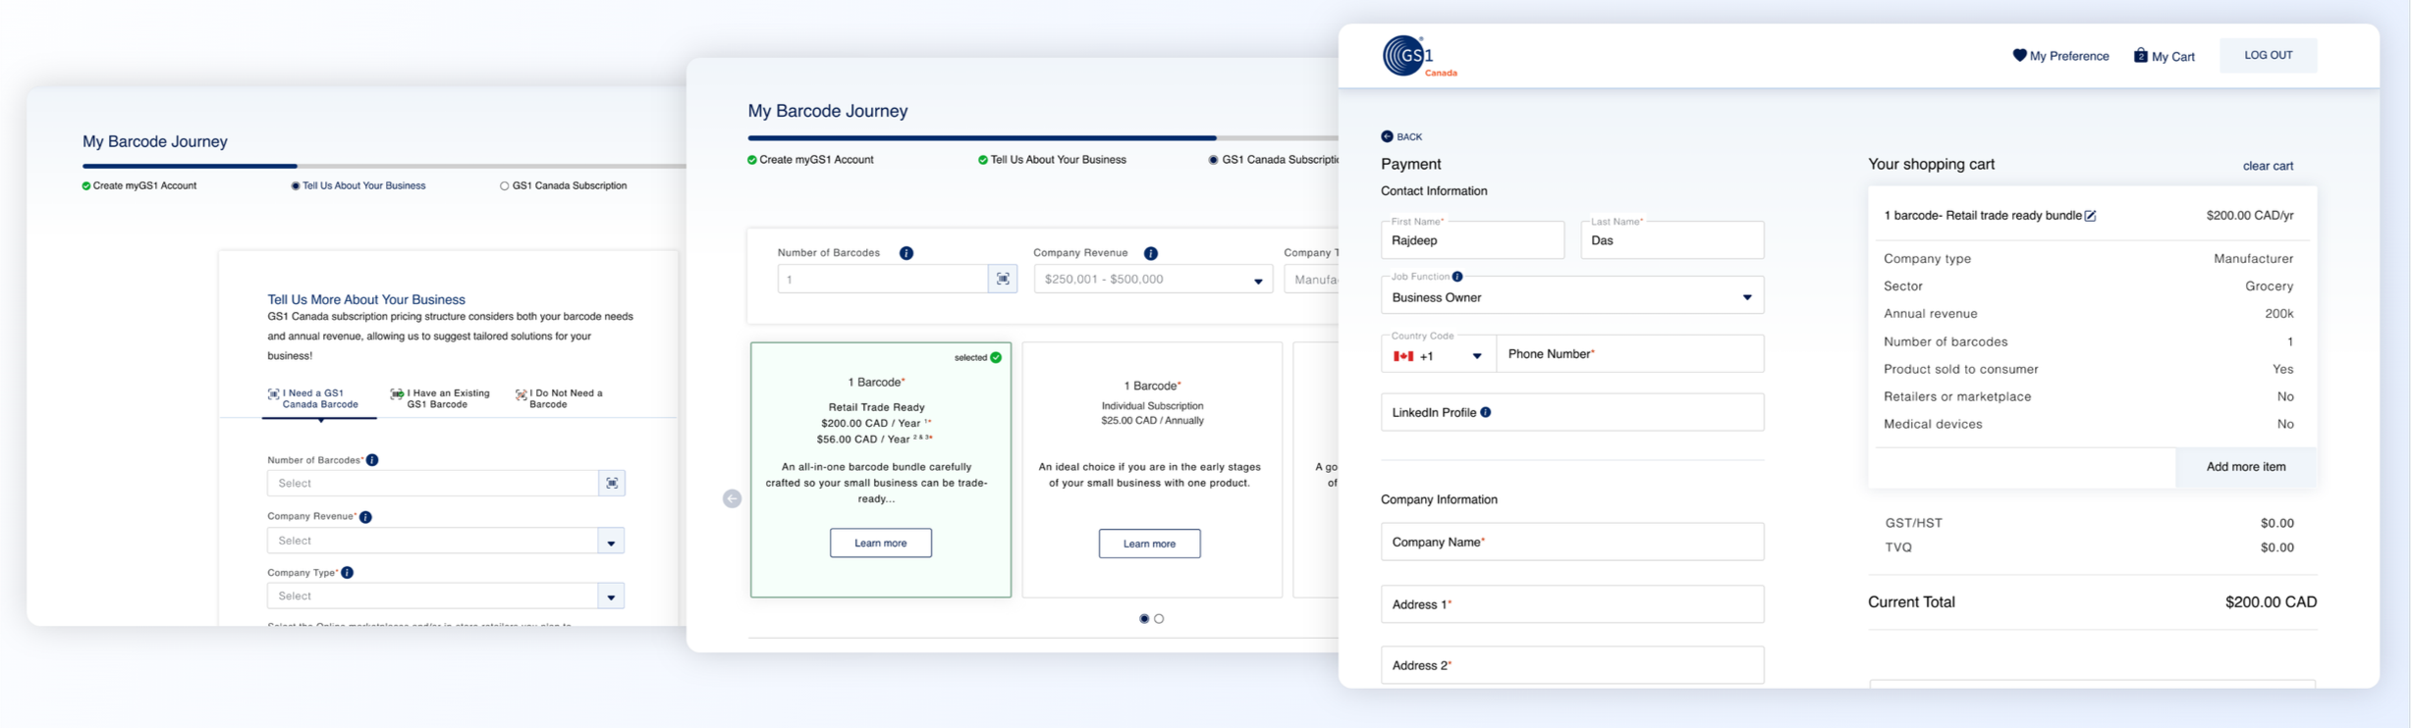Click the Last Name field
2411x728 pixels.
pyautogui.click(x=1671, y=239)
